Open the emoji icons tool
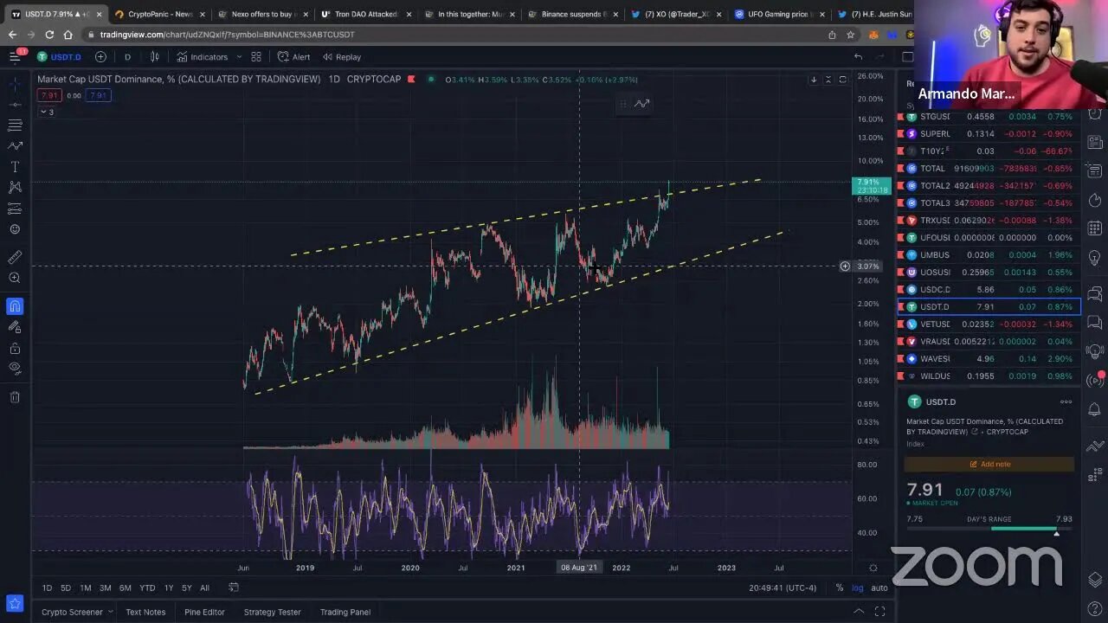 [x=15, y=229]
